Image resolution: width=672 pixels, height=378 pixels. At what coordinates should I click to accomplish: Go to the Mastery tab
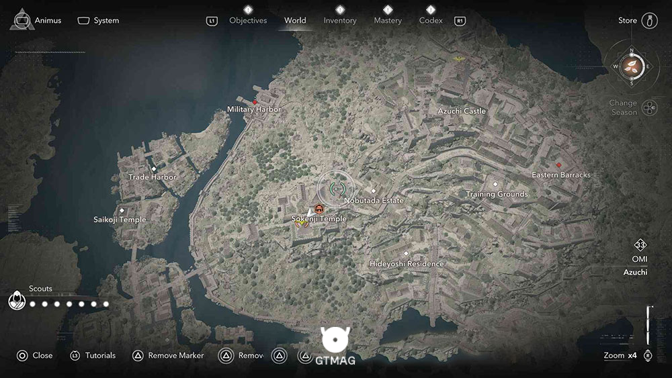(x=388, y=20)
